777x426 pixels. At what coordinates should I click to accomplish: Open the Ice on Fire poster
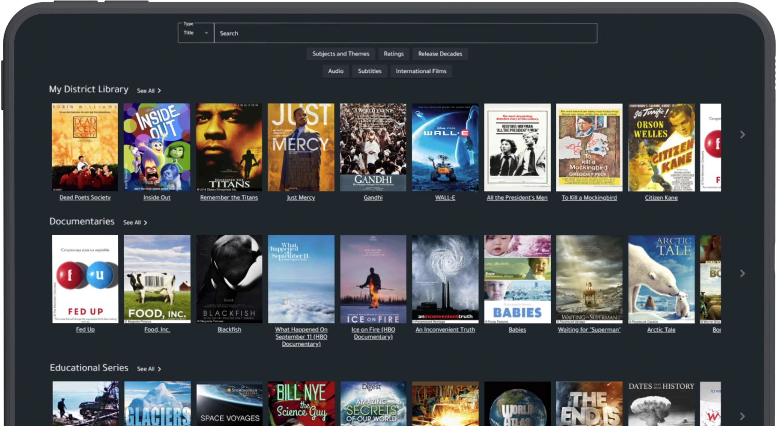coord(373,279)
